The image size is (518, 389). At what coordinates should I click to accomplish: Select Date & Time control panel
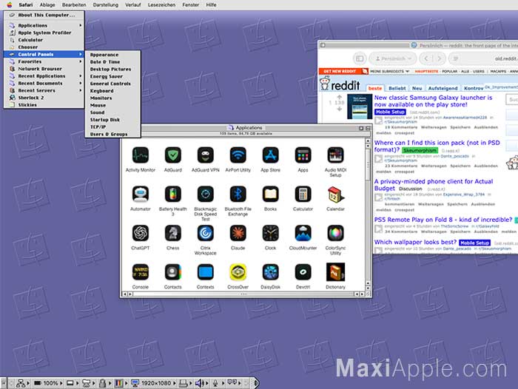pyautogui.click(x=112, y=62)
